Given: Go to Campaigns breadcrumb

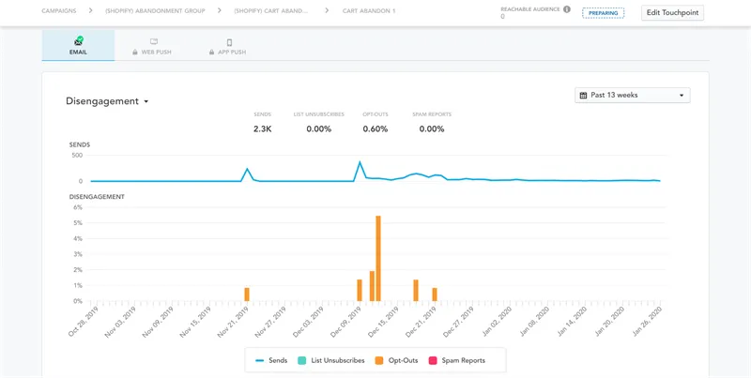Looking at the screenshot, I should [59, 10].
